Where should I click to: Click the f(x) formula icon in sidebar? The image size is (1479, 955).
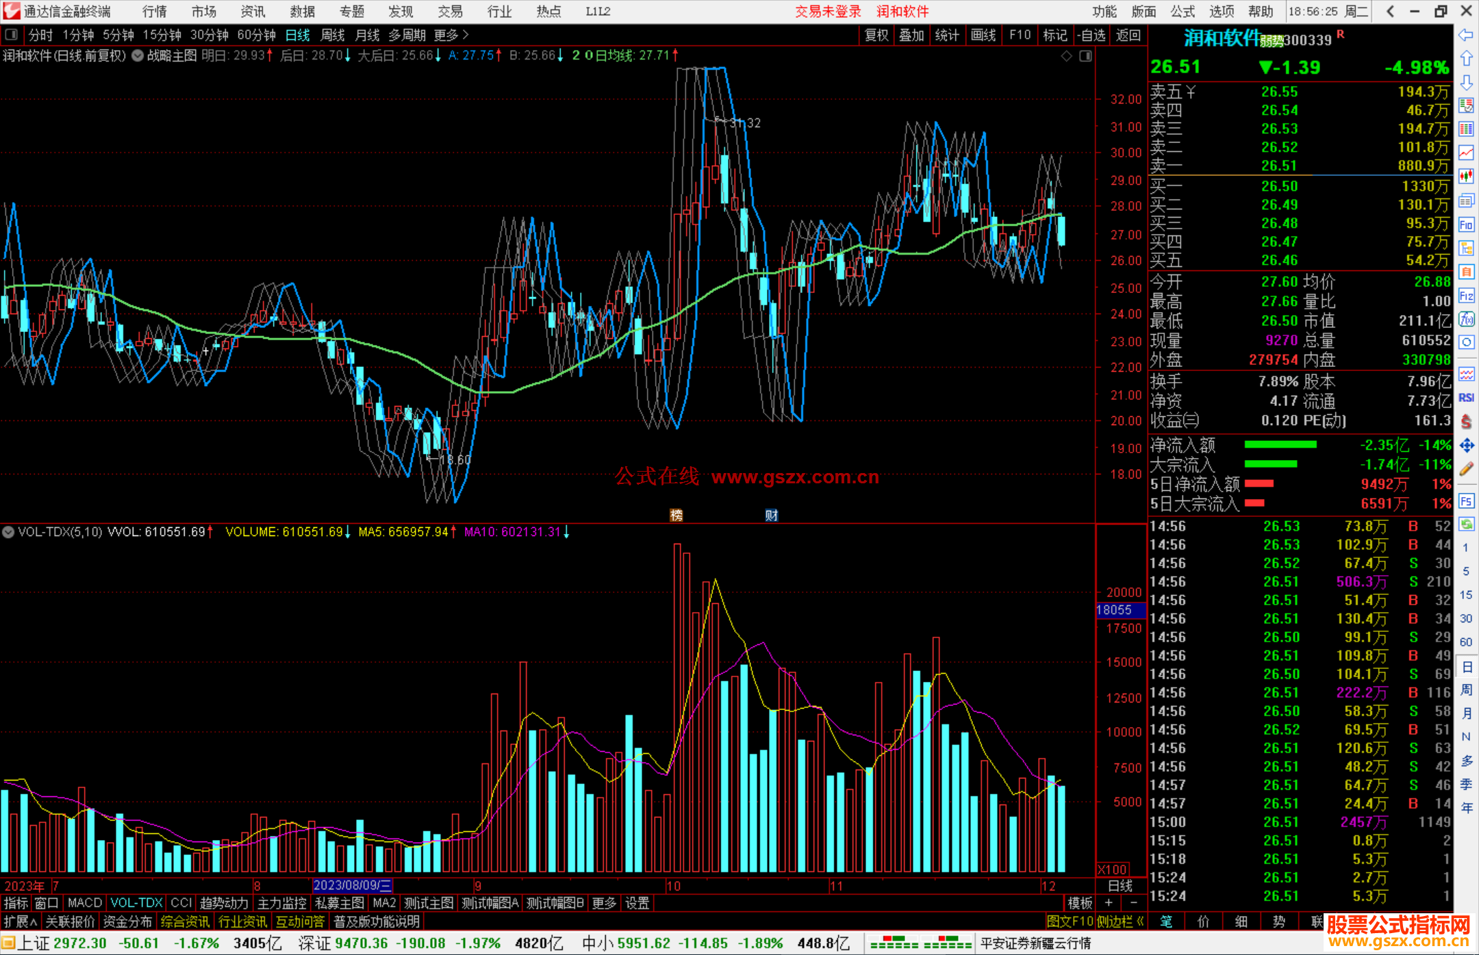1466,320
